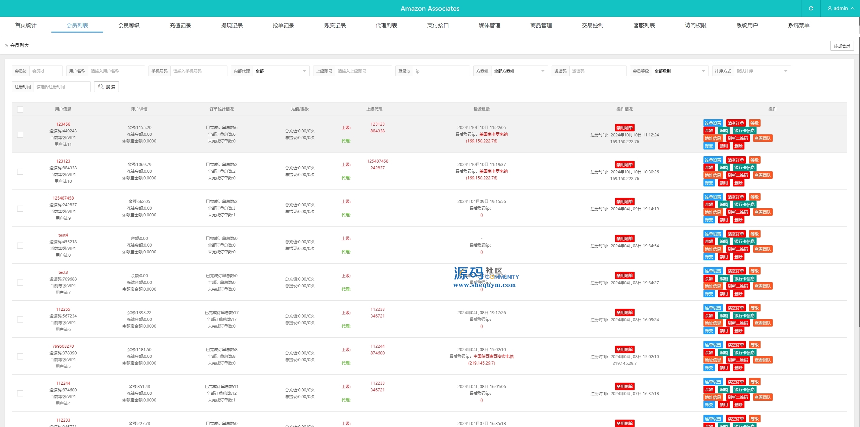This screenshot has width=860, height=427.
Task: Click 禁用刷单 for user 123123
Action: [x=624, y=165]
